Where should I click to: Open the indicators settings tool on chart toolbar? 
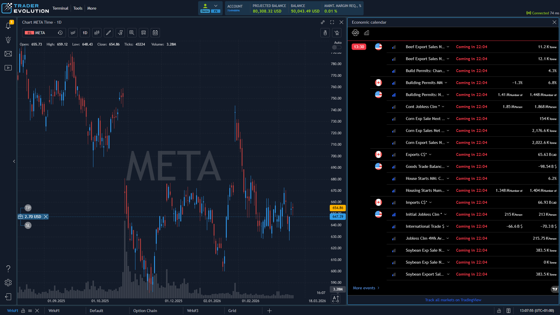point(120,33)
